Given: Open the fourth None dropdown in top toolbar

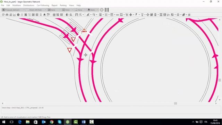Looking at the screenshot, I should (x=68, y=10).
